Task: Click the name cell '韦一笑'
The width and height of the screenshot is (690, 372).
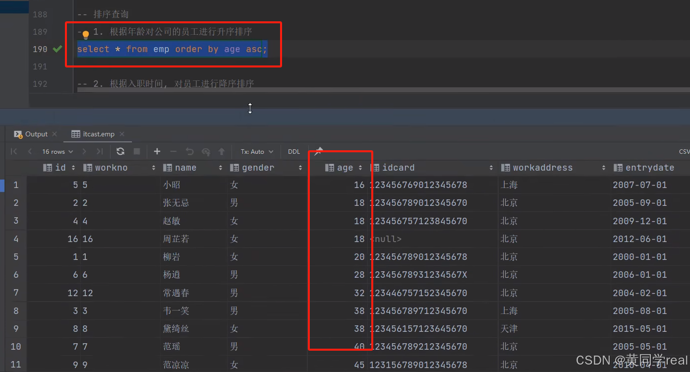Action: pos(176,311)
